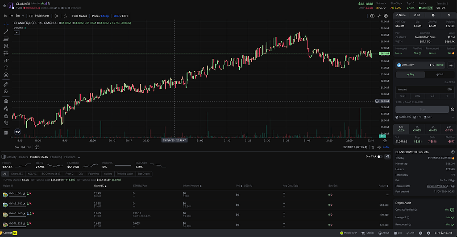Open chart settings gear icon

coord(386,16)
